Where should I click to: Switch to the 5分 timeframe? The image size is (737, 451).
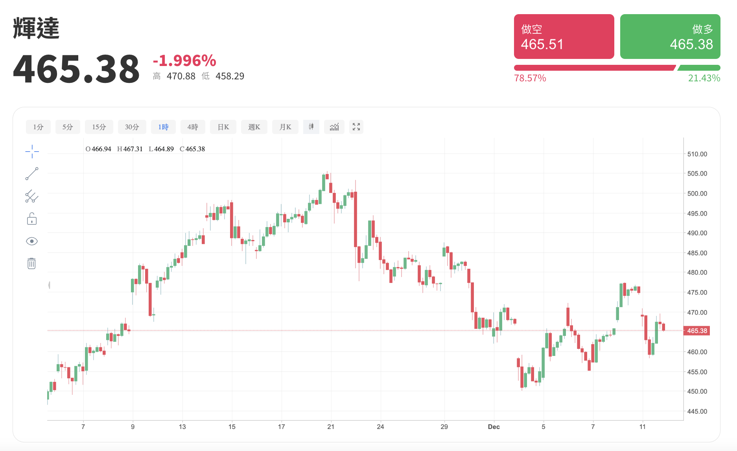click(68, 127)
